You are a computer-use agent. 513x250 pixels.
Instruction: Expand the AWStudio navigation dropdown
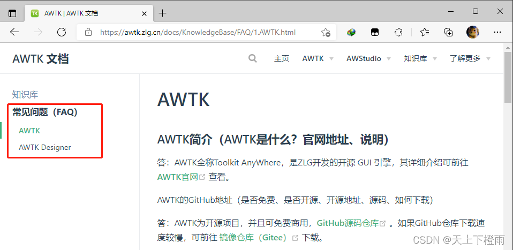pyautogui.click(x=369, y=58)
